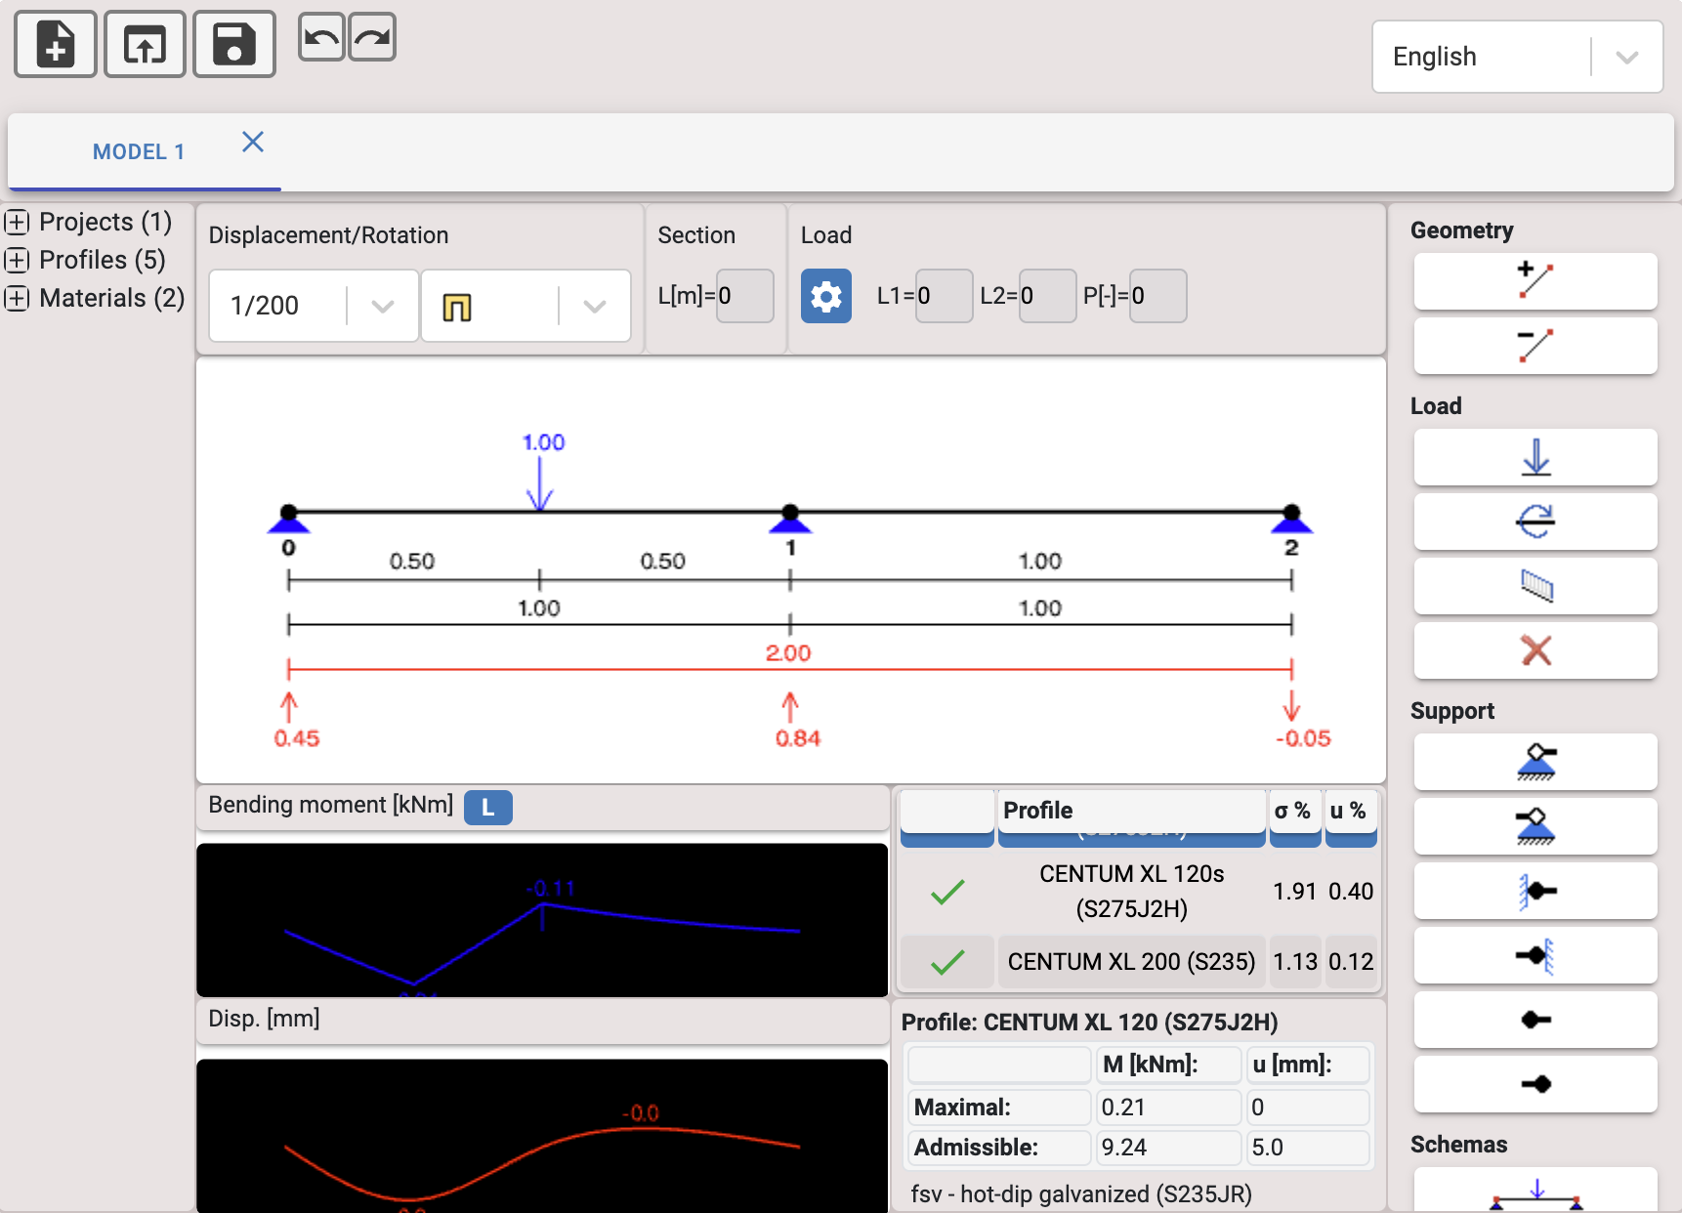1682x1213 pixels.
Task: Select the CENTUM XL 120s profile checkmark
Action: click(947, 892)
